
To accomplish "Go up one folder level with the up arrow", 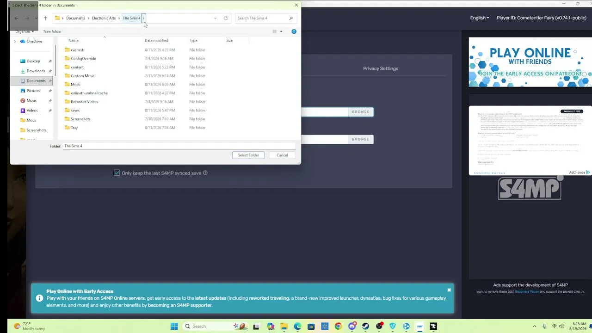I will [x=45, y=18].
